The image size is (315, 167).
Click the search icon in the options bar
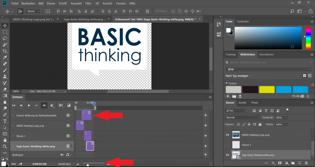[292, 11]
